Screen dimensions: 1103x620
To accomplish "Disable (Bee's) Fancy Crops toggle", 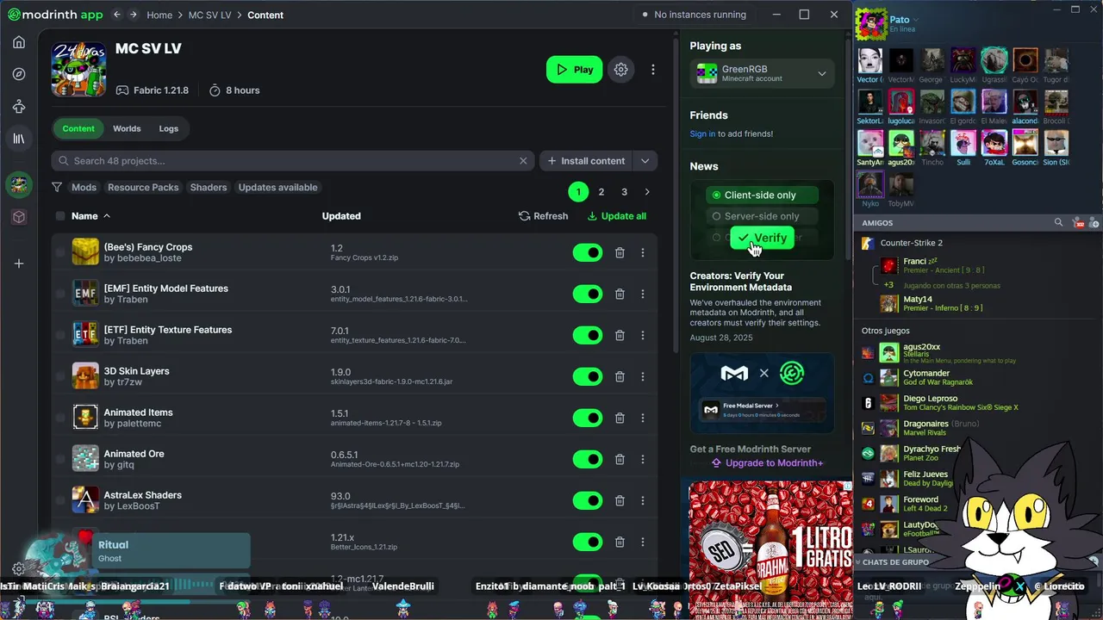I will coord(588,252).
